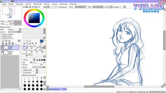The height and width of the screenshot is (93, 166).
Task: Choose the rectangular selection tool
Action: click(x=24, y=41)
